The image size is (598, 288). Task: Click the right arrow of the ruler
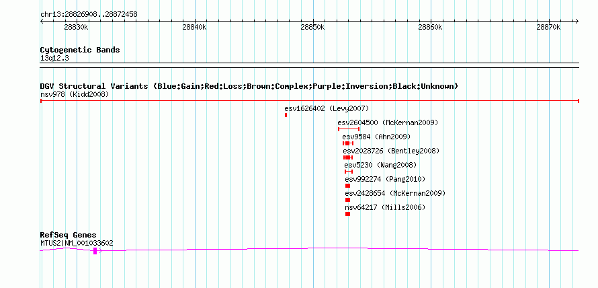[x=577, y=22]
